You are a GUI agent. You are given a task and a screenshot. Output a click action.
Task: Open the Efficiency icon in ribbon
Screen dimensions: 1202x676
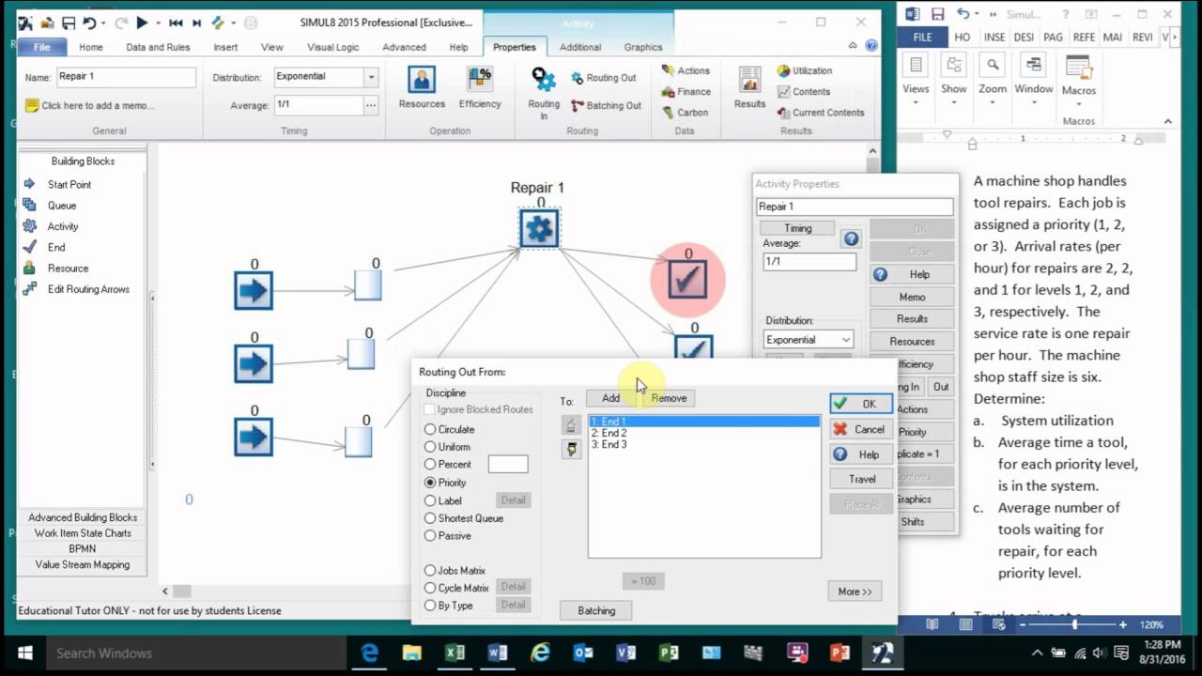pyautogui.click(x=480, y=88)
